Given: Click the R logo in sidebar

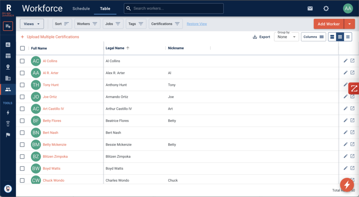Looking at the screenshot, I should coord(8,8).
